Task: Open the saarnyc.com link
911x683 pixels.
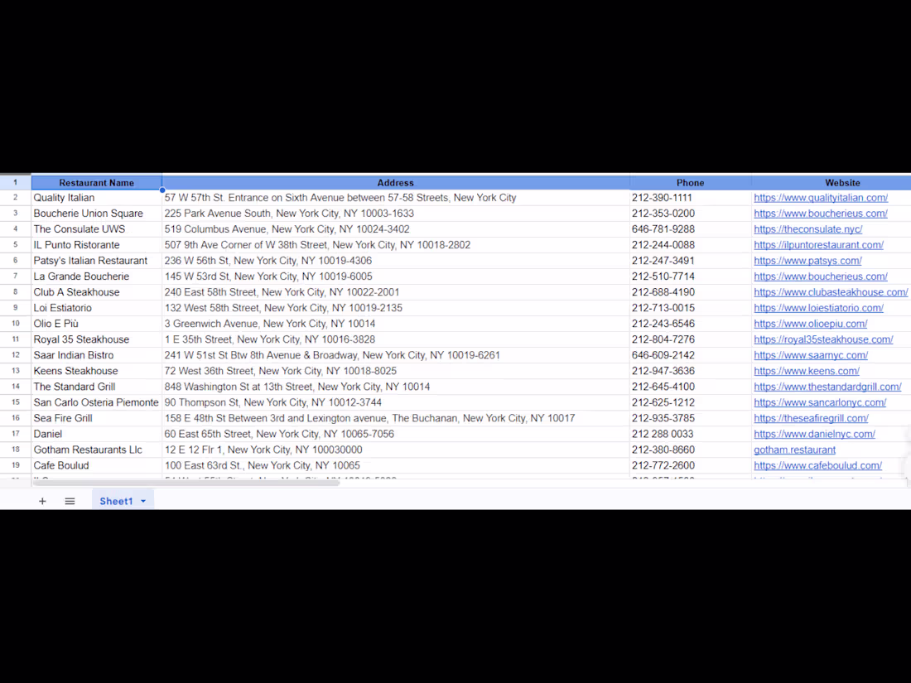Action: (x=811, y=355)
